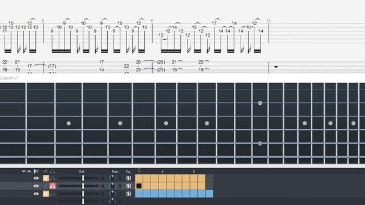The width and height of the screenshot is (365, 205).
Task: Click bar number 4 in track timeline
Action: tap(162, 171)
